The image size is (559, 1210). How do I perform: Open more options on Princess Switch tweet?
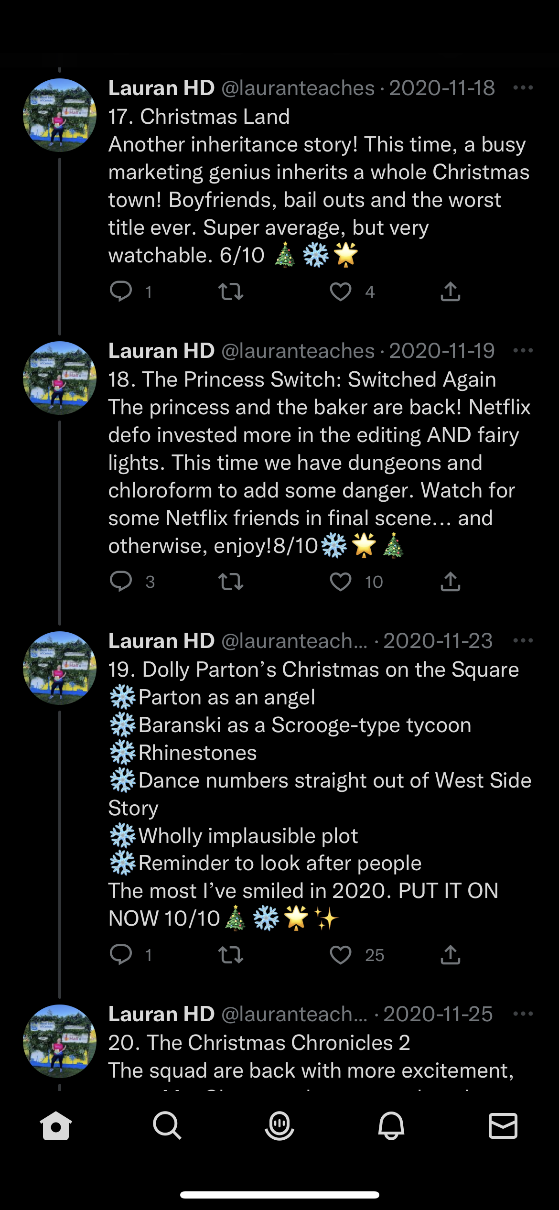click(523, 351)
